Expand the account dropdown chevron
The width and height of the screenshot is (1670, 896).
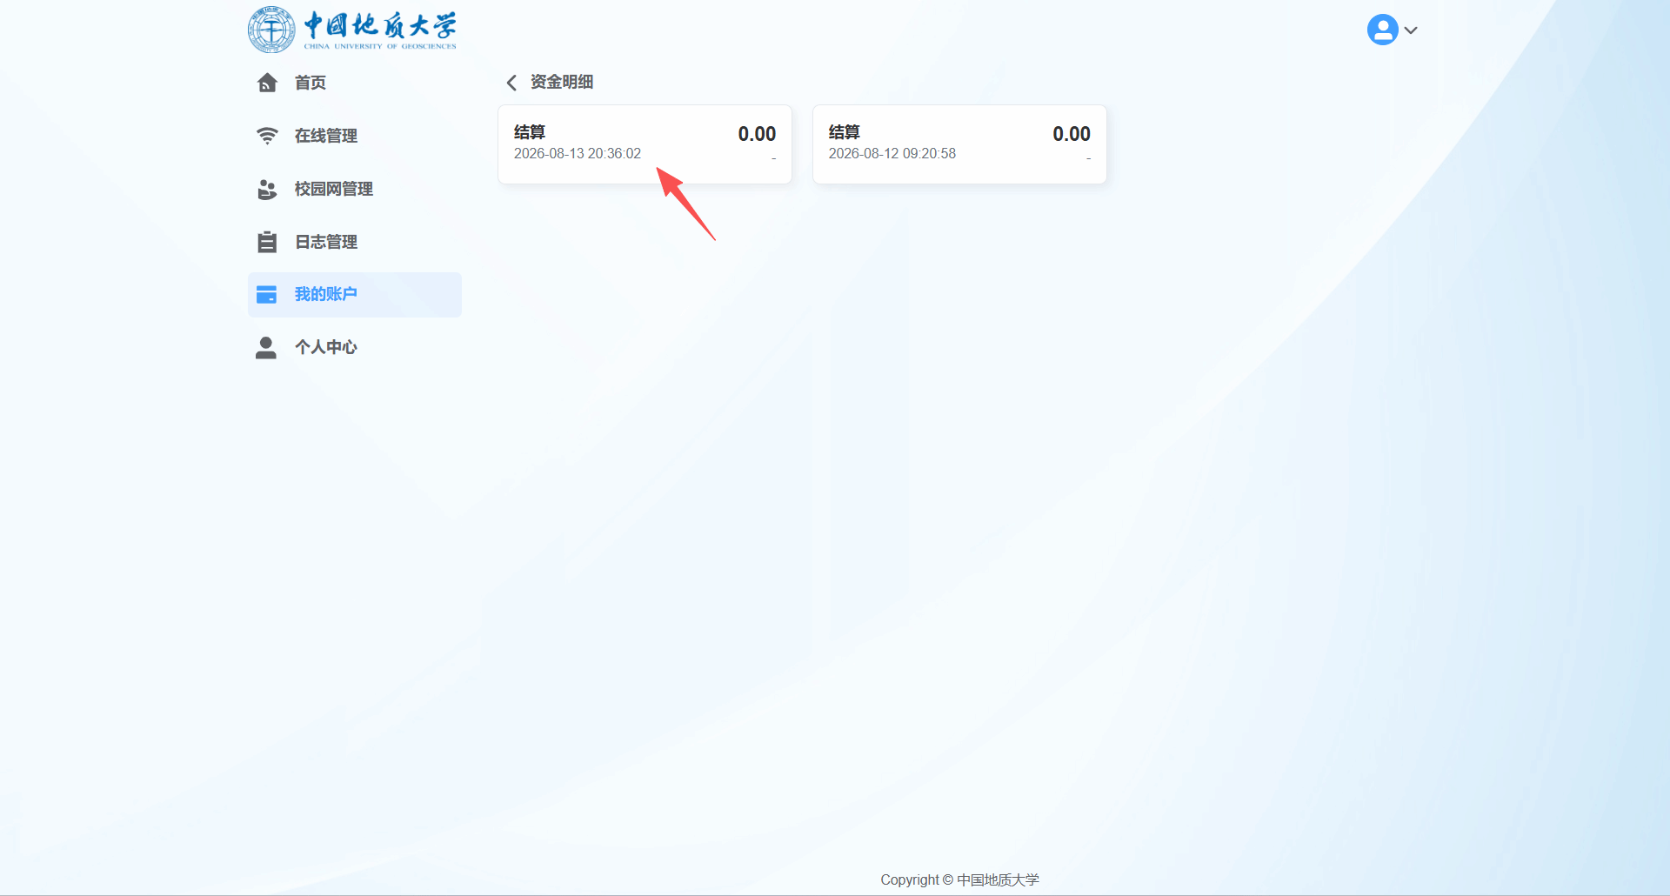coord(1411,30)
